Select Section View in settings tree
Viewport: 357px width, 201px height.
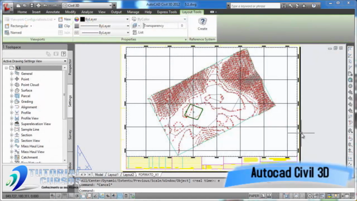pos(30,141)
